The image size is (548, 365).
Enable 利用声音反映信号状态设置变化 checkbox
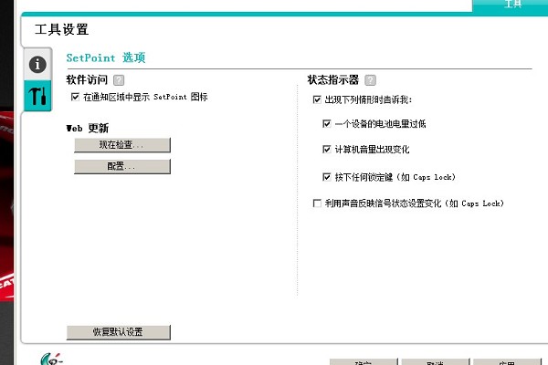(x=317, y=203)
